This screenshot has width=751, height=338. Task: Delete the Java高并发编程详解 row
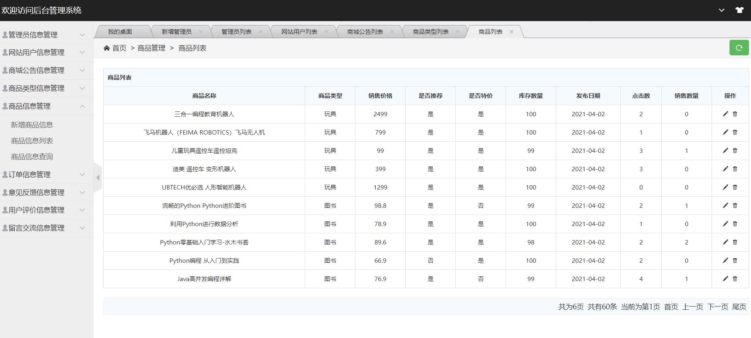tap(735, 279)
